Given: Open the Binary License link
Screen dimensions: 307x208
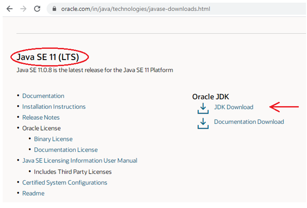Looking at the screenshot, I should tap(53, 139).
